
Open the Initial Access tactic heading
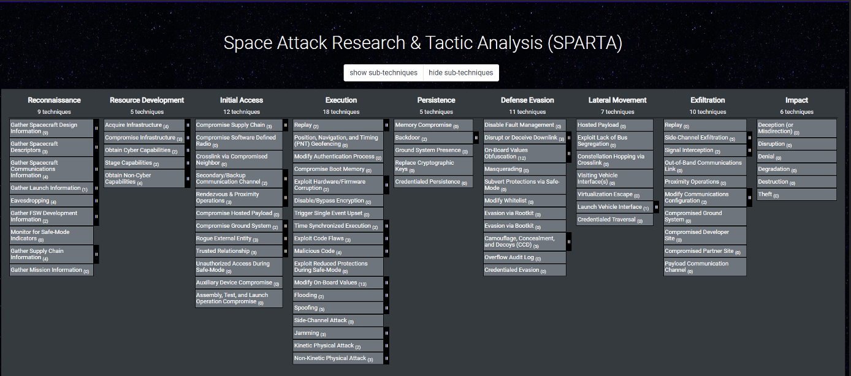click(242, 100)
